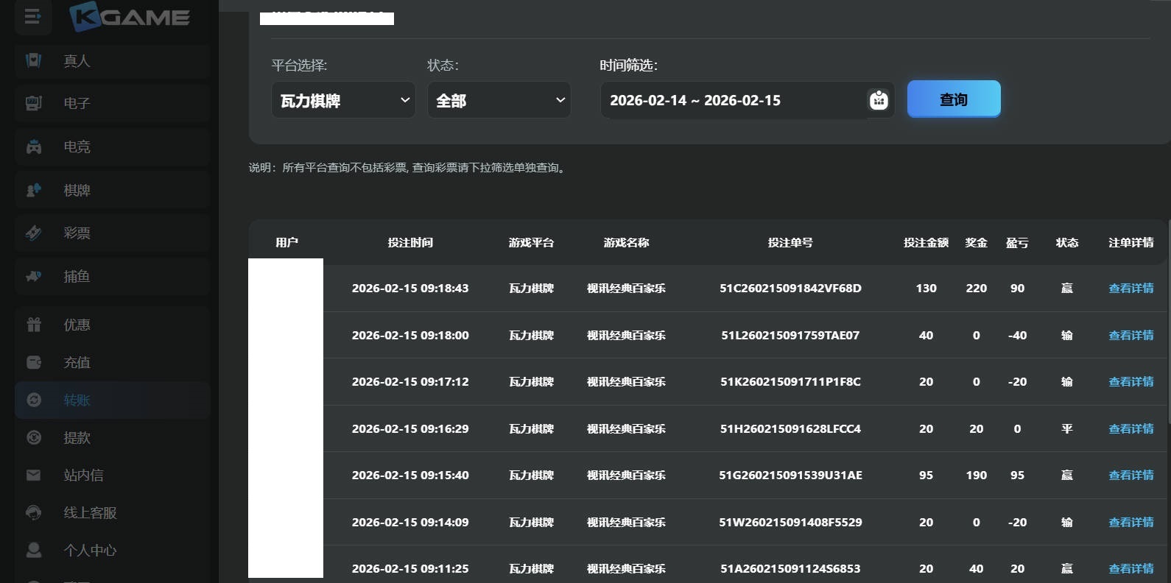The image size is (1171, 583).
Task: Open 充值 deposit menu item
Action: (77, 362)
